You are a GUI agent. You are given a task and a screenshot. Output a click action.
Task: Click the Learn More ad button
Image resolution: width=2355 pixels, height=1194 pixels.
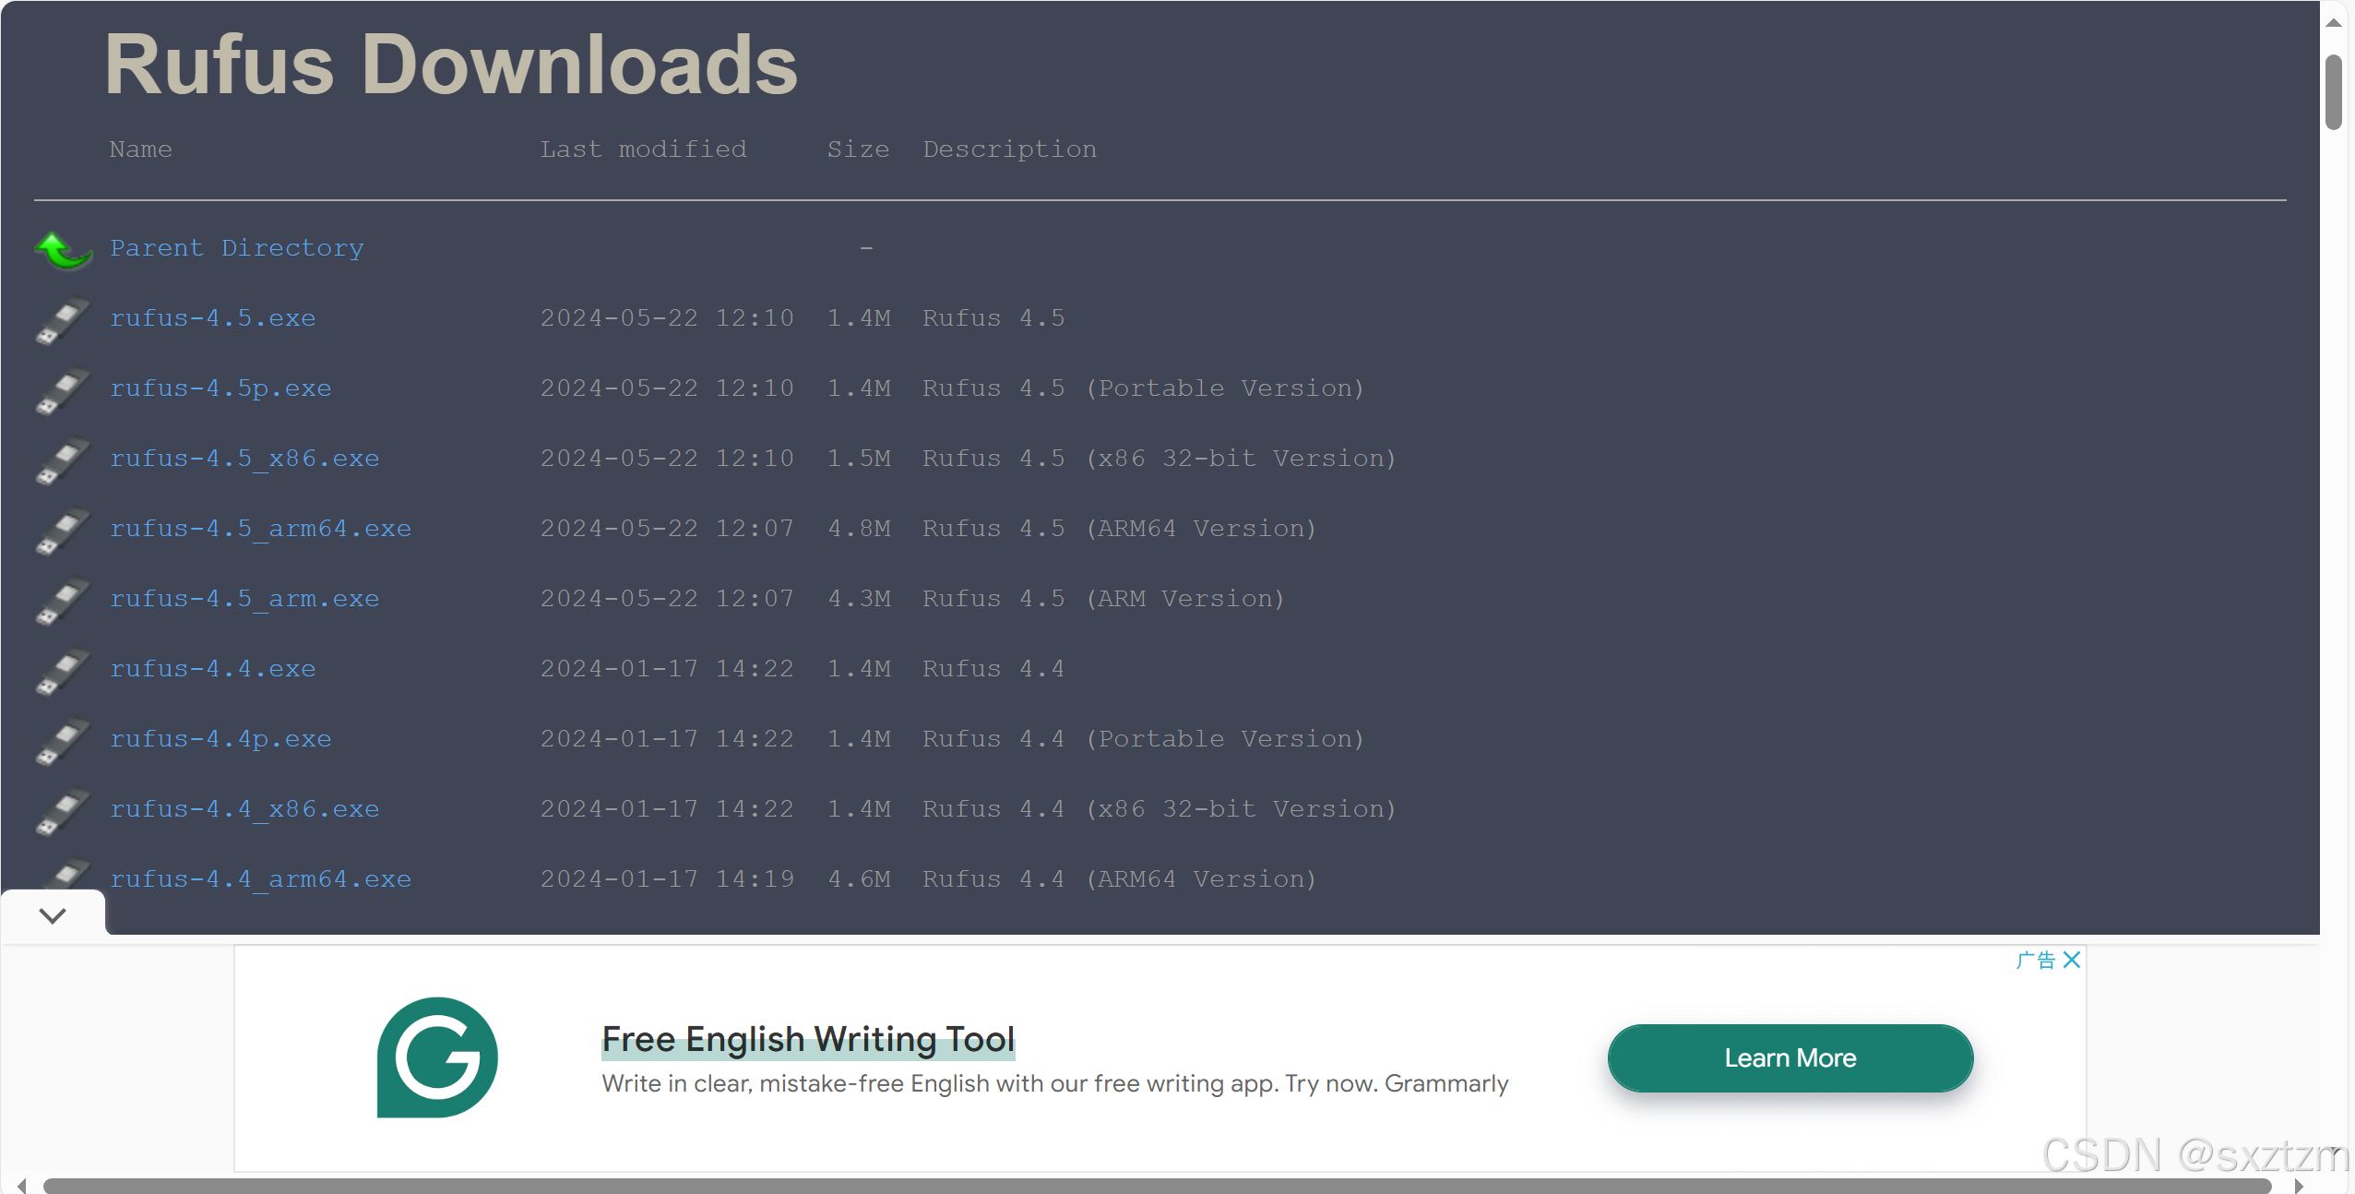point(1790,1058)
